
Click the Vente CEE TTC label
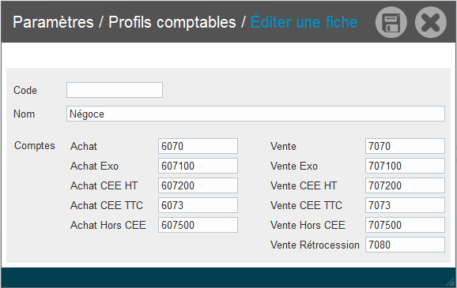tap(306, 205)
